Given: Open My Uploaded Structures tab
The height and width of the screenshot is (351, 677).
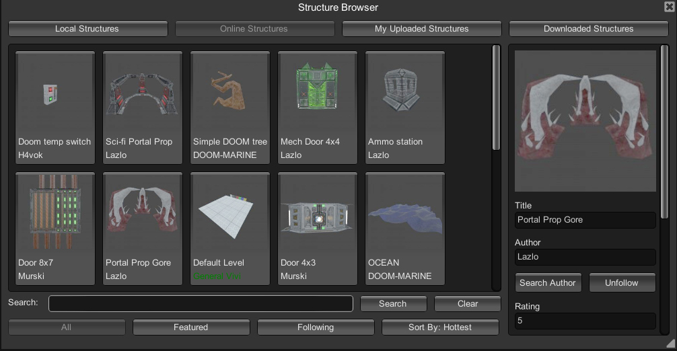Looking at the screenshot, I should point(422,29).
